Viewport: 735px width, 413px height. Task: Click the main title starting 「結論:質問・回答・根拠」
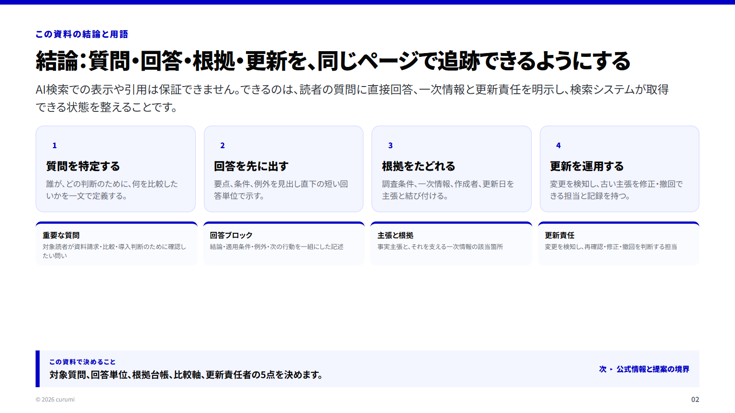click(333, 61)
